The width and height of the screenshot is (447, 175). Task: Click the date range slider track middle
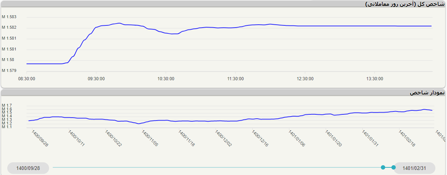click(218, 167)
